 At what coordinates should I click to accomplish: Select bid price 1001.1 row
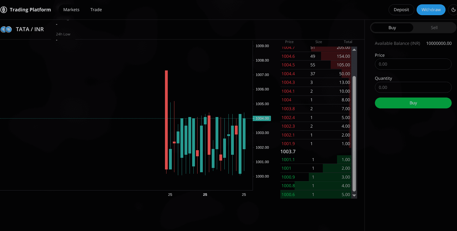click(316, 160)
